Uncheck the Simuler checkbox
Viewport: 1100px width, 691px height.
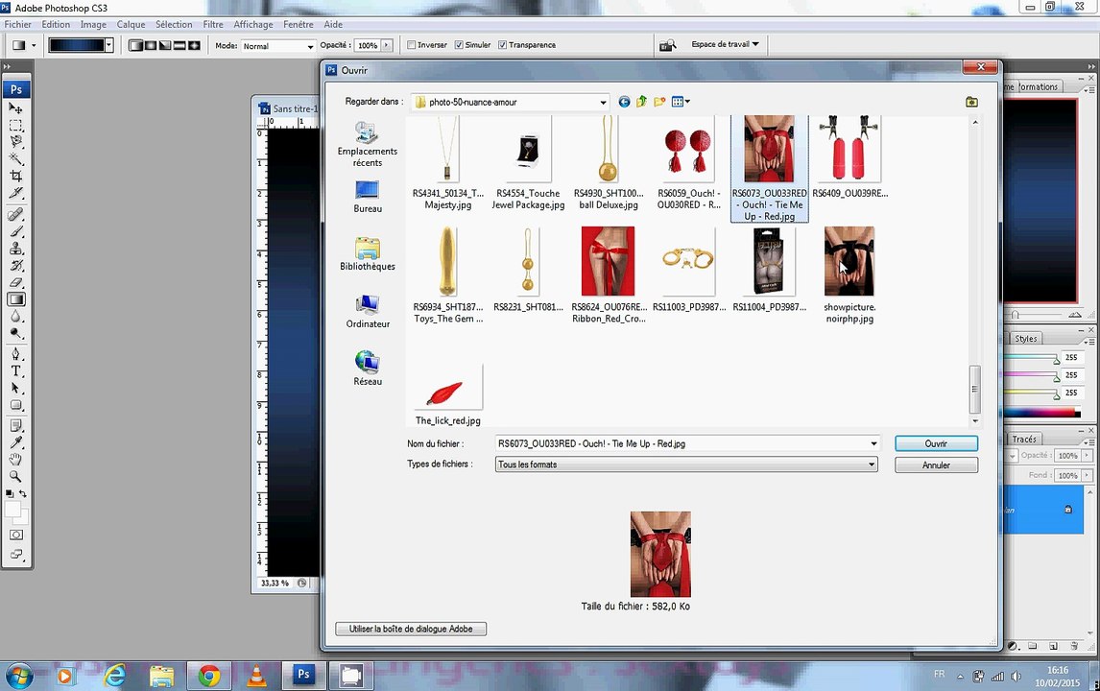click(x=459, y=45)
